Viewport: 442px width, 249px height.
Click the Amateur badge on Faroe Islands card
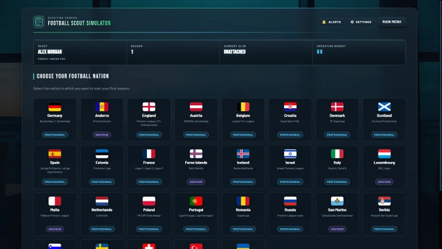tap(196, 182)
